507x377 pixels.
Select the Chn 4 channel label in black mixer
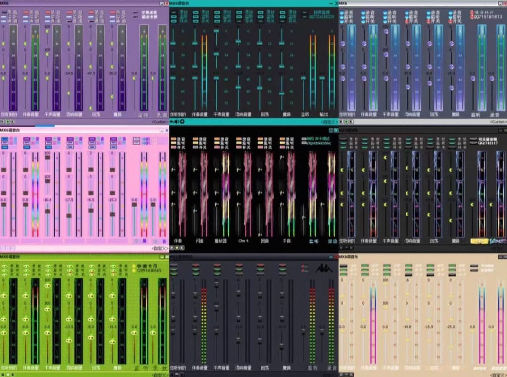243,241
